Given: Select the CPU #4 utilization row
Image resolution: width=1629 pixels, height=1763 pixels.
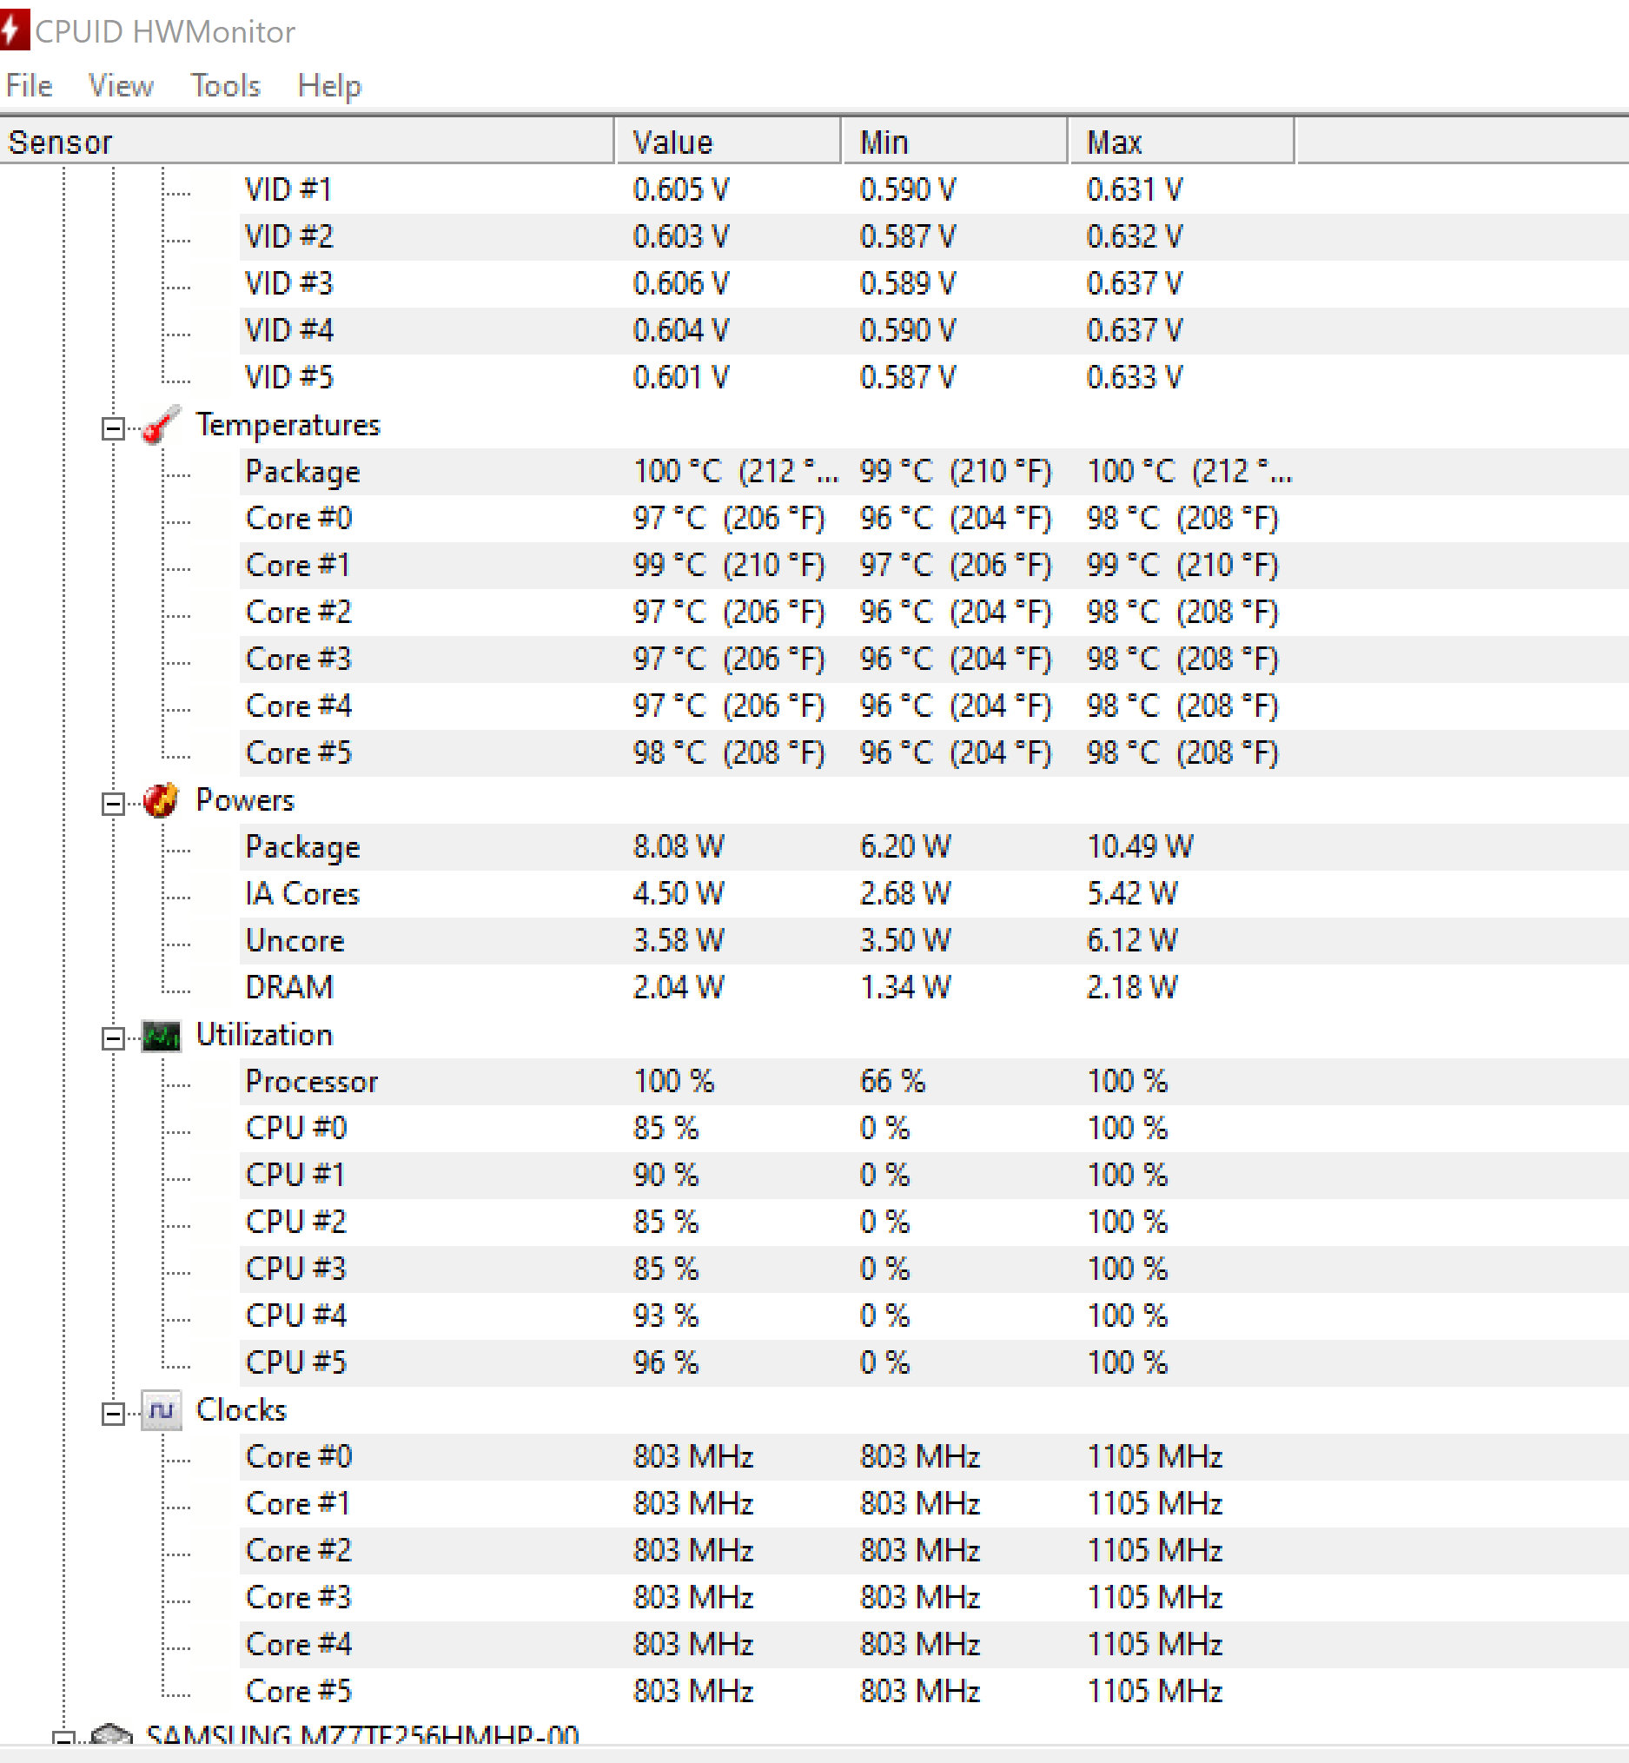Looking at the screenshot, I should click(x=933, y=1316).
